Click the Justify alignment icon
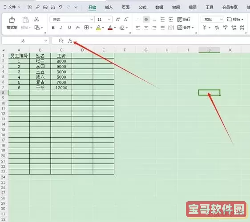The width and height of the screenshot is (250, 222). click(x=162, y=28)
